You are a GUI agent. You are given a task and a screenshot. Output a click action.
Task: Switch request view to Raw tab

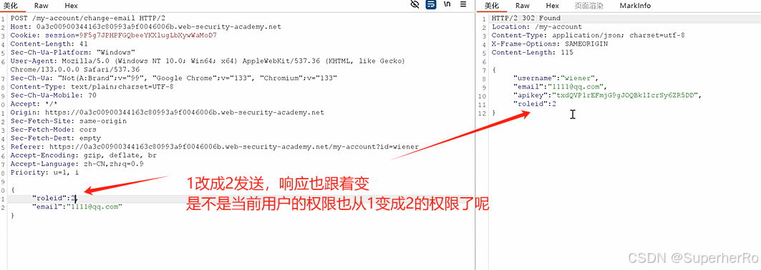click(42, 6)
